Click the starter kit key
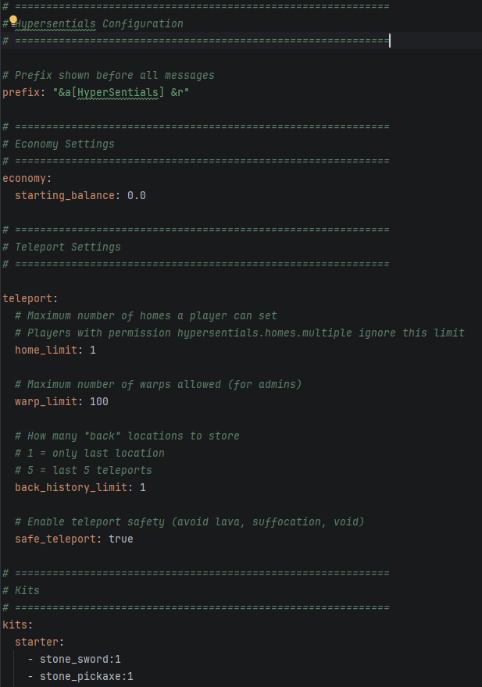Screen dimensions: 482x687 coord(37,642)
